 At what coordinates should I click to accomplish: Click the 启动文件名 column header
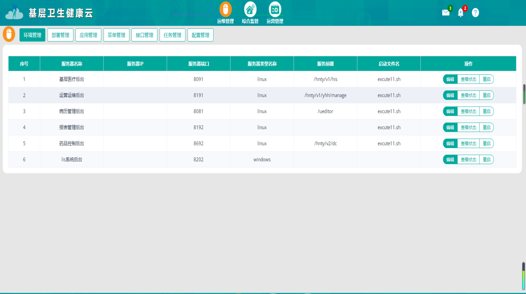[389, 64]
